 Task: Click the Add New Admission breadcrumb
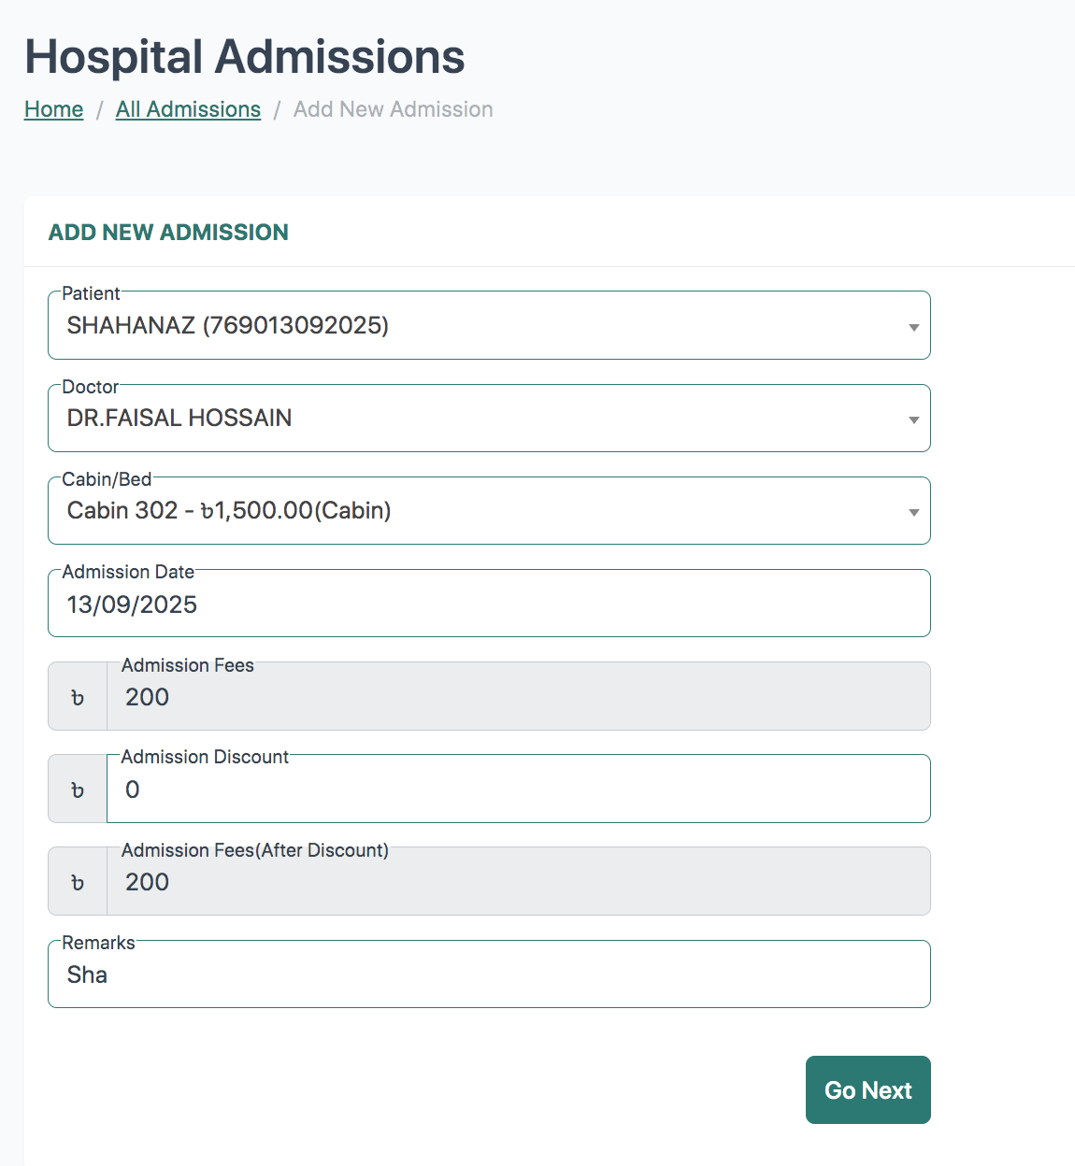click(x=393, y=109)
